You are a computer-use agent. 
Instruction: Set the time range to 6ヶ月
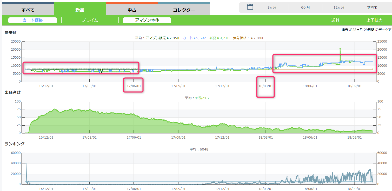pos(305,7)
